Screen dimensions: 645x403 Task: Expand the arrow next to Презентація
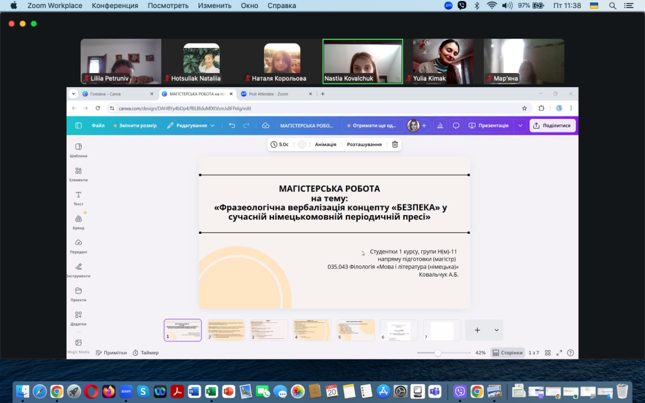tap(520, 126)
